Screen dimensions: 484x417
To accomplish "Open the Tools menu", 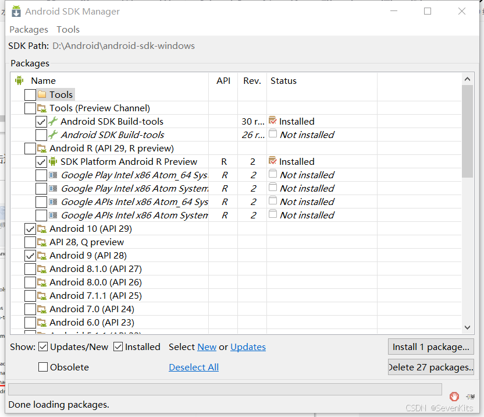I will pyautogui.click(x=68, y=29).
